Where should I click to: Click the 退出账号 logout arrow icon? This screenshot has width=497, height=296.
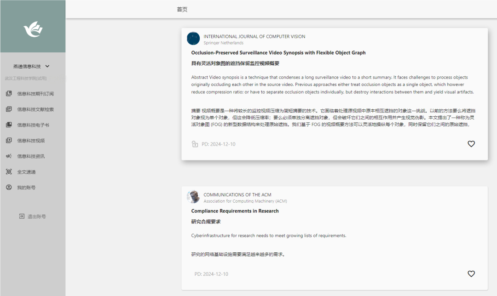(x=22, y=216)
